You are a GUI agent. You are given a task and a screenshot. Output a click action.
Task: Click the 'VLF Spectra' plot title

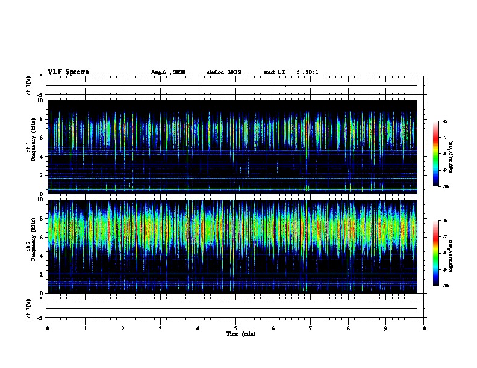pos(68,72)
